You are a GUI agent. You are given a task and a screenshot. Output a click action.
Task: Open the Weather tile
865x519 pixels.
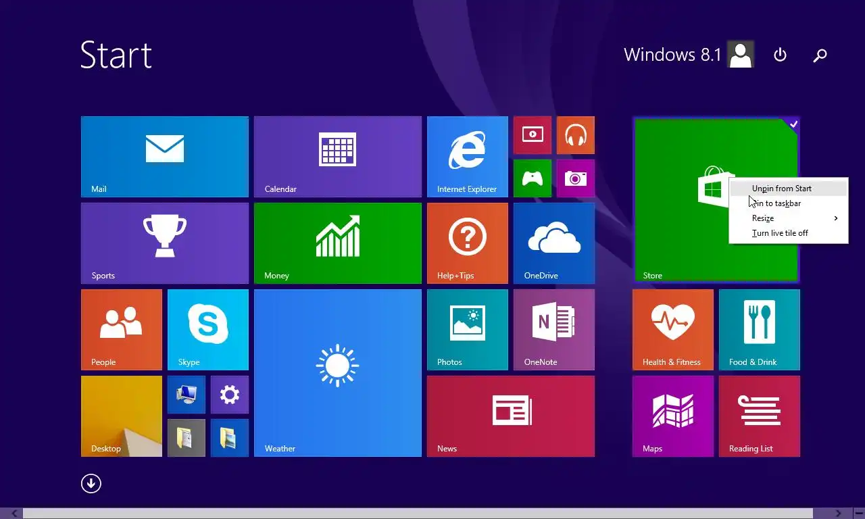click(x=338, y=373)
